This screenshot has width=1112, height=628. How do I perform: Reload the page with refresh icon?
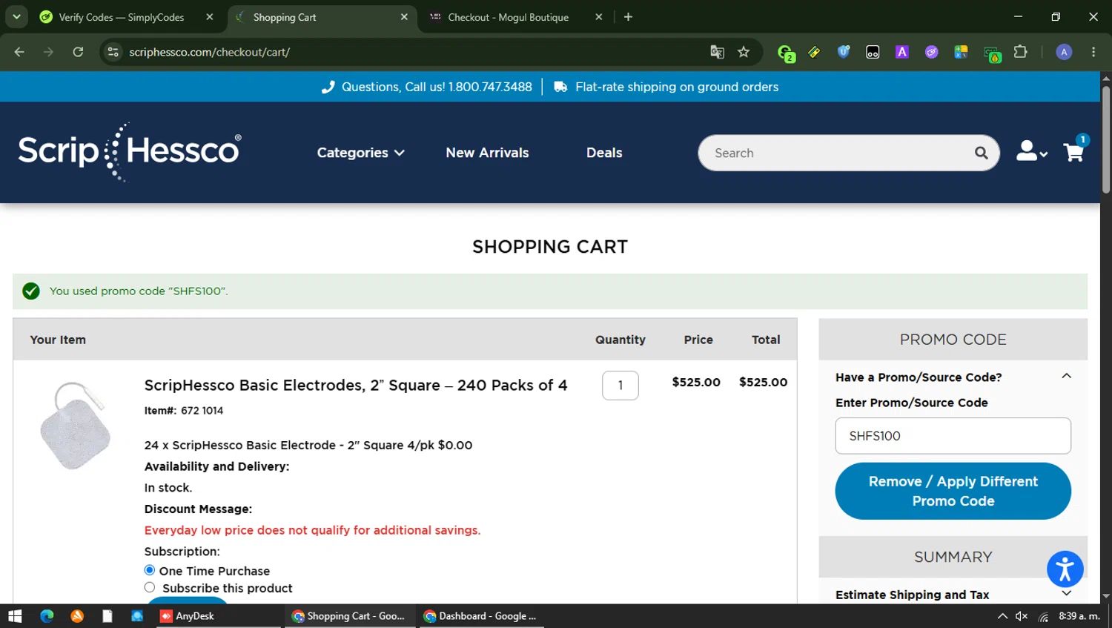tap(78, 52)
